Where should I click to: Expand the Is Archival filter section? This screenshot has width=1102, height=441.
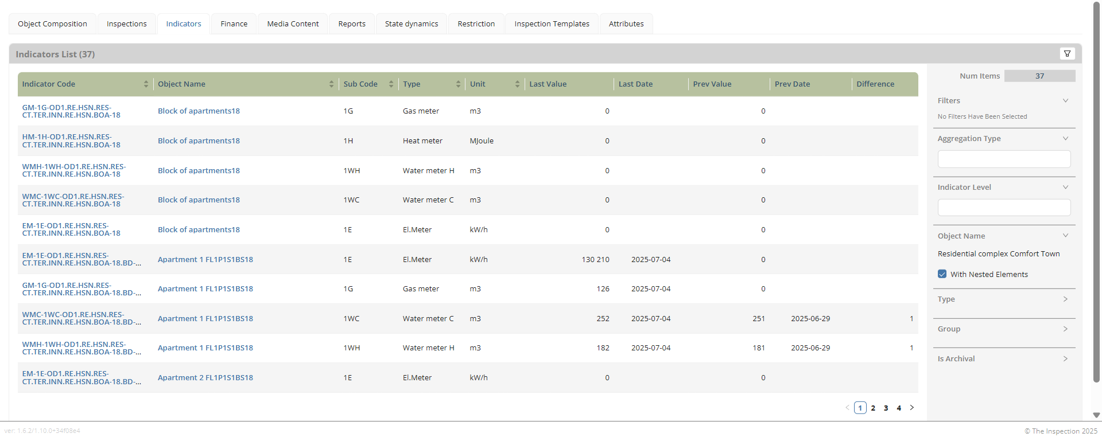(x=1065, y=359)
